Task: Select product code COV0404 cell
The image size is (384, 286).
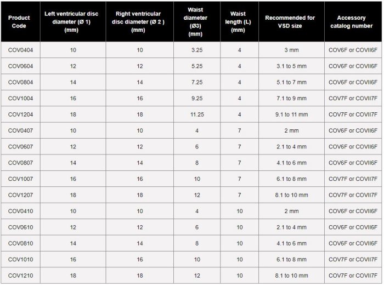Action: pos(20,50)
